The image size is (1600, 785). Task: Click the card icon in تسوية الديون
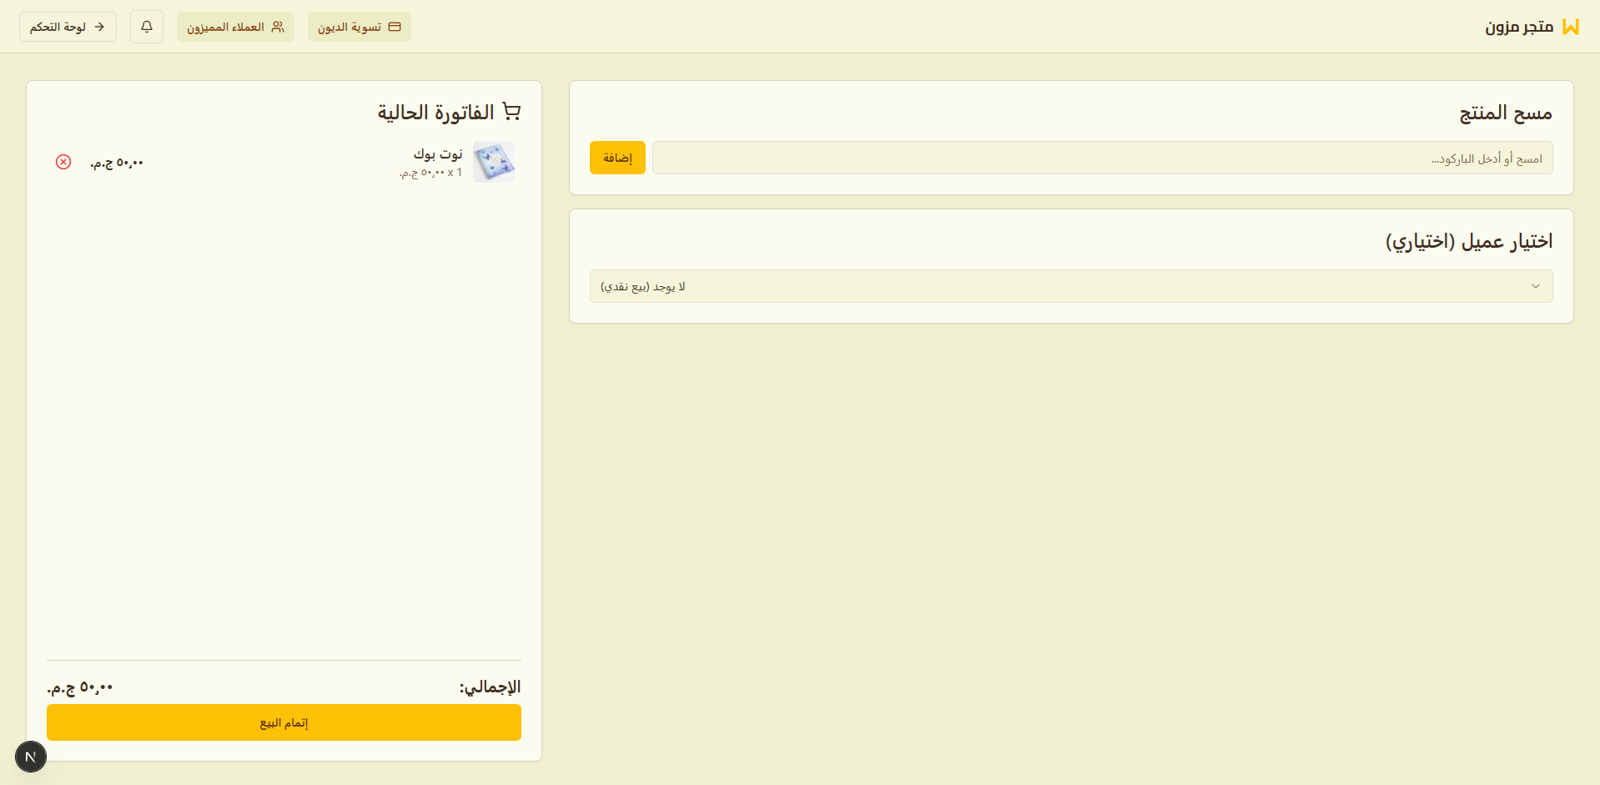[395, 27]
